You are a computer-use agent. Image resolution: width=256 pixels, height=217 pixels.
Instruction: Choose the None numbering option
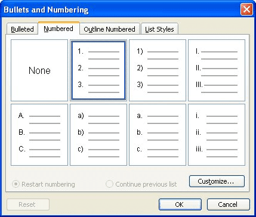coord(39,70)
